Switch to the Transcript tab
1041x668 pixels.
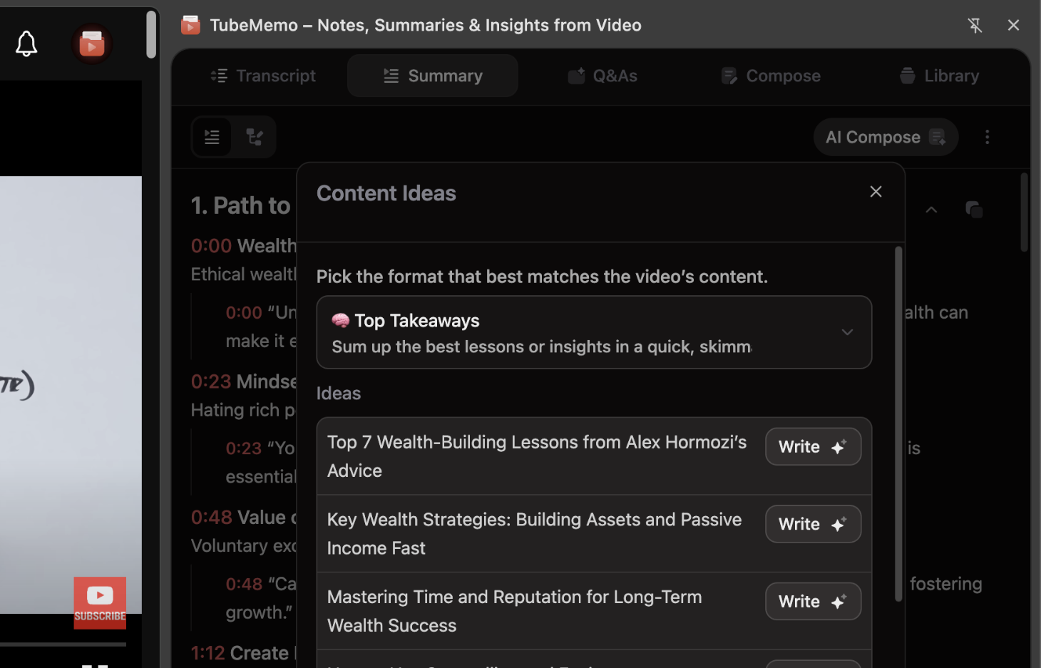[263, 76]
